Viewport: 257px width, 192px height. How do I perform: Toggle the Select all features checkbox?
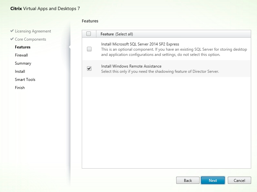[x=89, y=34]
